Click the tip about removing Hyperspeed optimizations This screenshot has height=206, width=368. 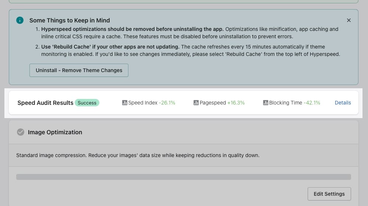click(190, 32)
